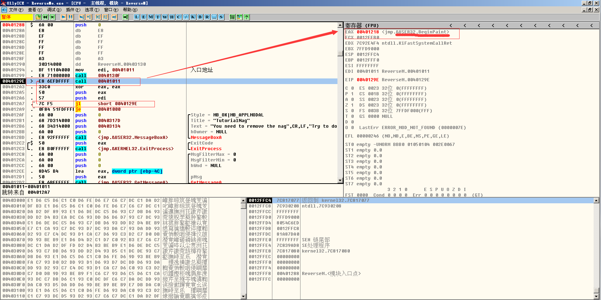Select the dump row at address 00403000

[x=121, y=200]
